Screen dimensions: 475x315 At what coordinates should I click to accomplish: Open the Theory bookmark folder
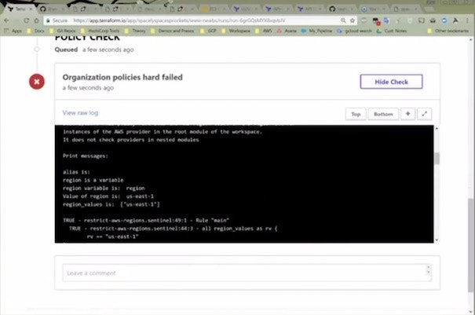[135, 31]
